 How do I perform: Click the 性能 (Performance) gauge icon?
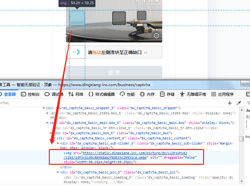click(x=122, y=94)
